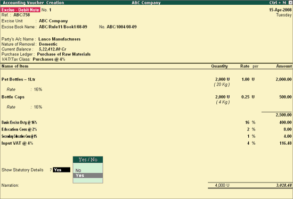The height and width of the screenshot is (199, 293).
Task: Select the Bottle Caps item row
Action: coord(13,97)
